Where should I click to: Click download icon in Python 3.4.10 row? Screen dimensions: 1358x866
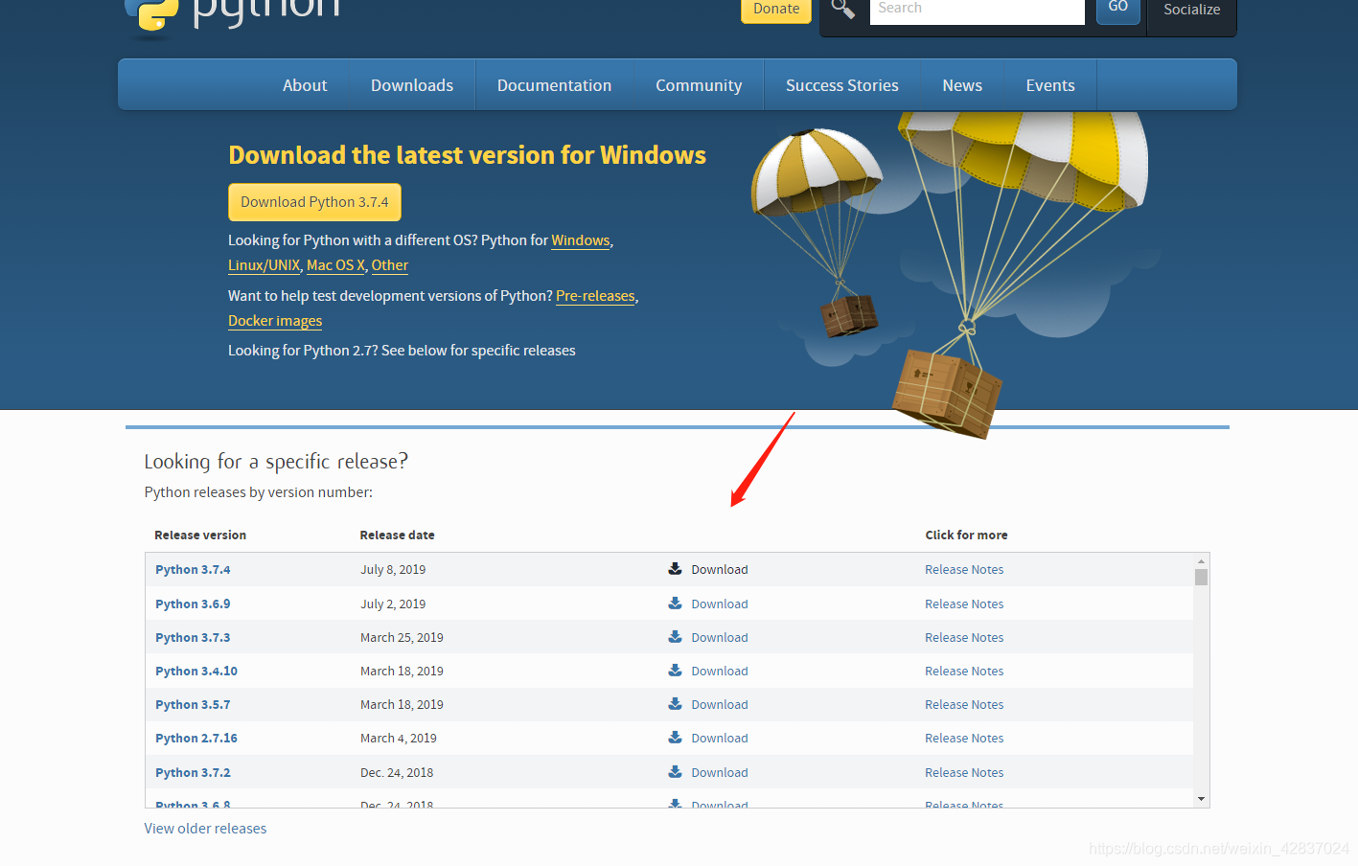point(675,671)
